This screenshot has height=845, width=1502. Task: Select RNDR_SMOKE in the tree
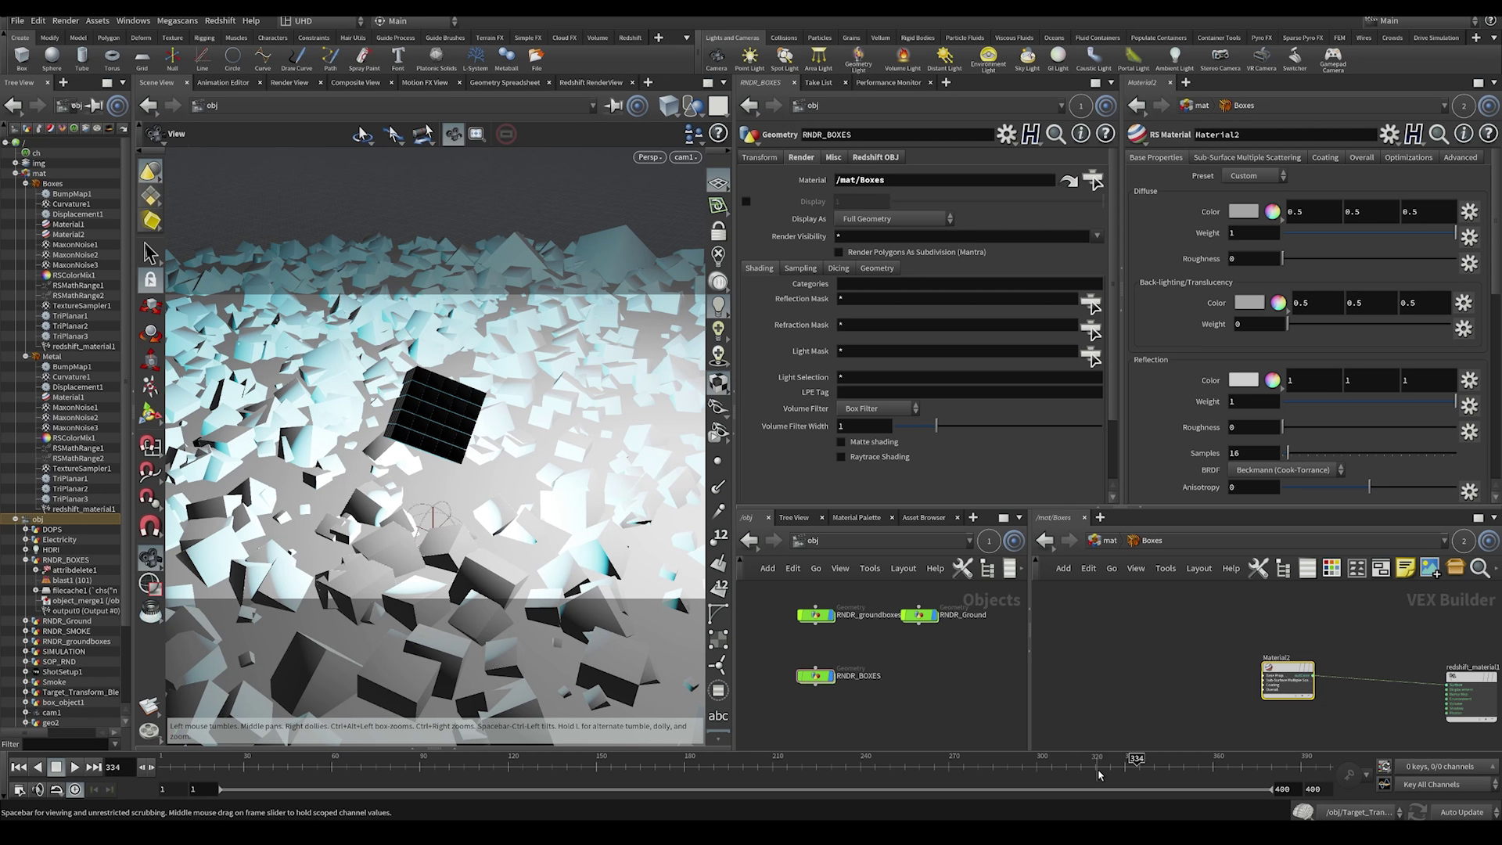point(66,631)
